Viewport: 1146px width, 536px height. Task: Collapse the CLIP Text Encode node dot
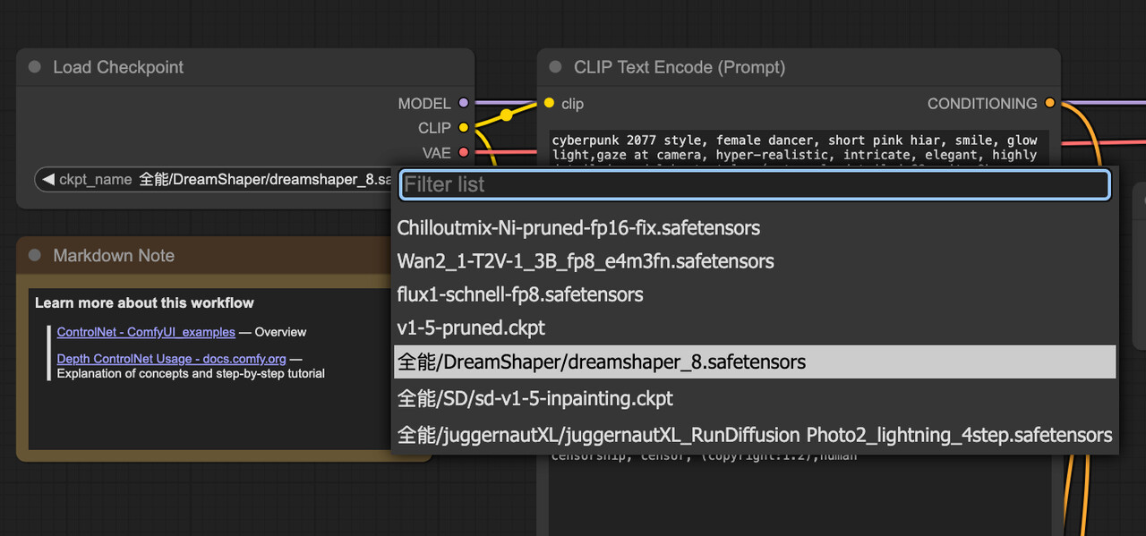tap(555, 67)
